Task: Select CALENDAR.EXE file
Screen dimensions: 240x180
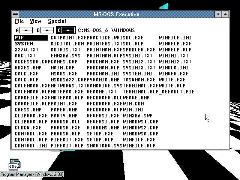Action: (x=33, y=86)
